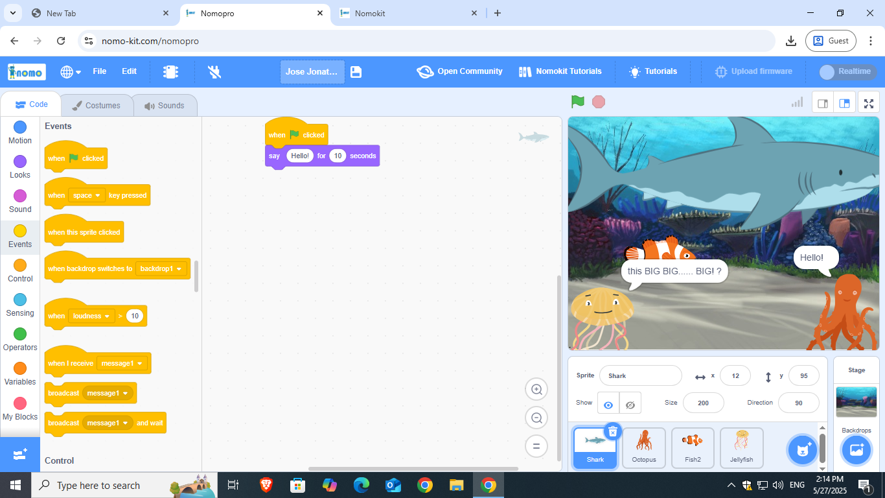885x498 pixels.
Task: Open the Edit menu
Action: tap(130, 71)
